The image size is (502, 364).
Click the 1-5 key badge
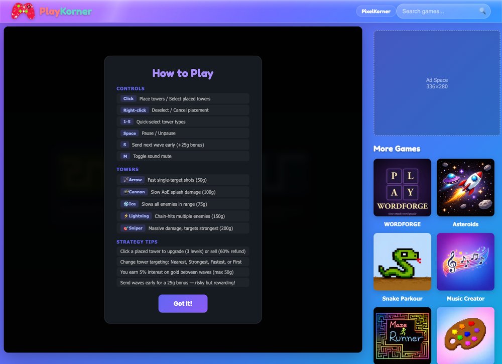point(127,122)
